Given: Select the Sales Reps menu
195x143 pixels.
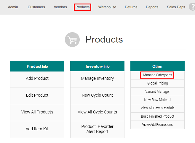Looking at the screenshot, I should 176,7.
